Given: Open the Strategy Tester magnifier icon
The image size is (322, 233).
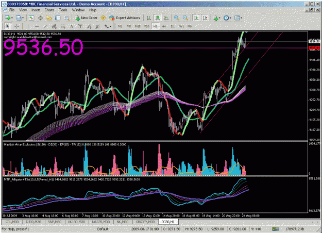Looking at the screenshot, I should point(66,18).
